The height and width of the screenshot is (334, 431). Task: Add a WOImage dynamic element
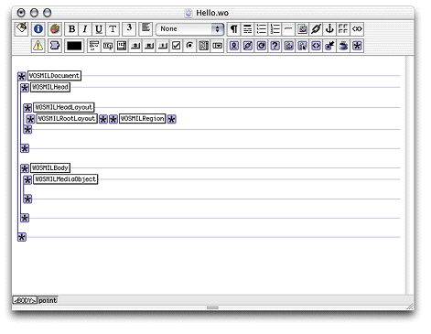[288, 46]
